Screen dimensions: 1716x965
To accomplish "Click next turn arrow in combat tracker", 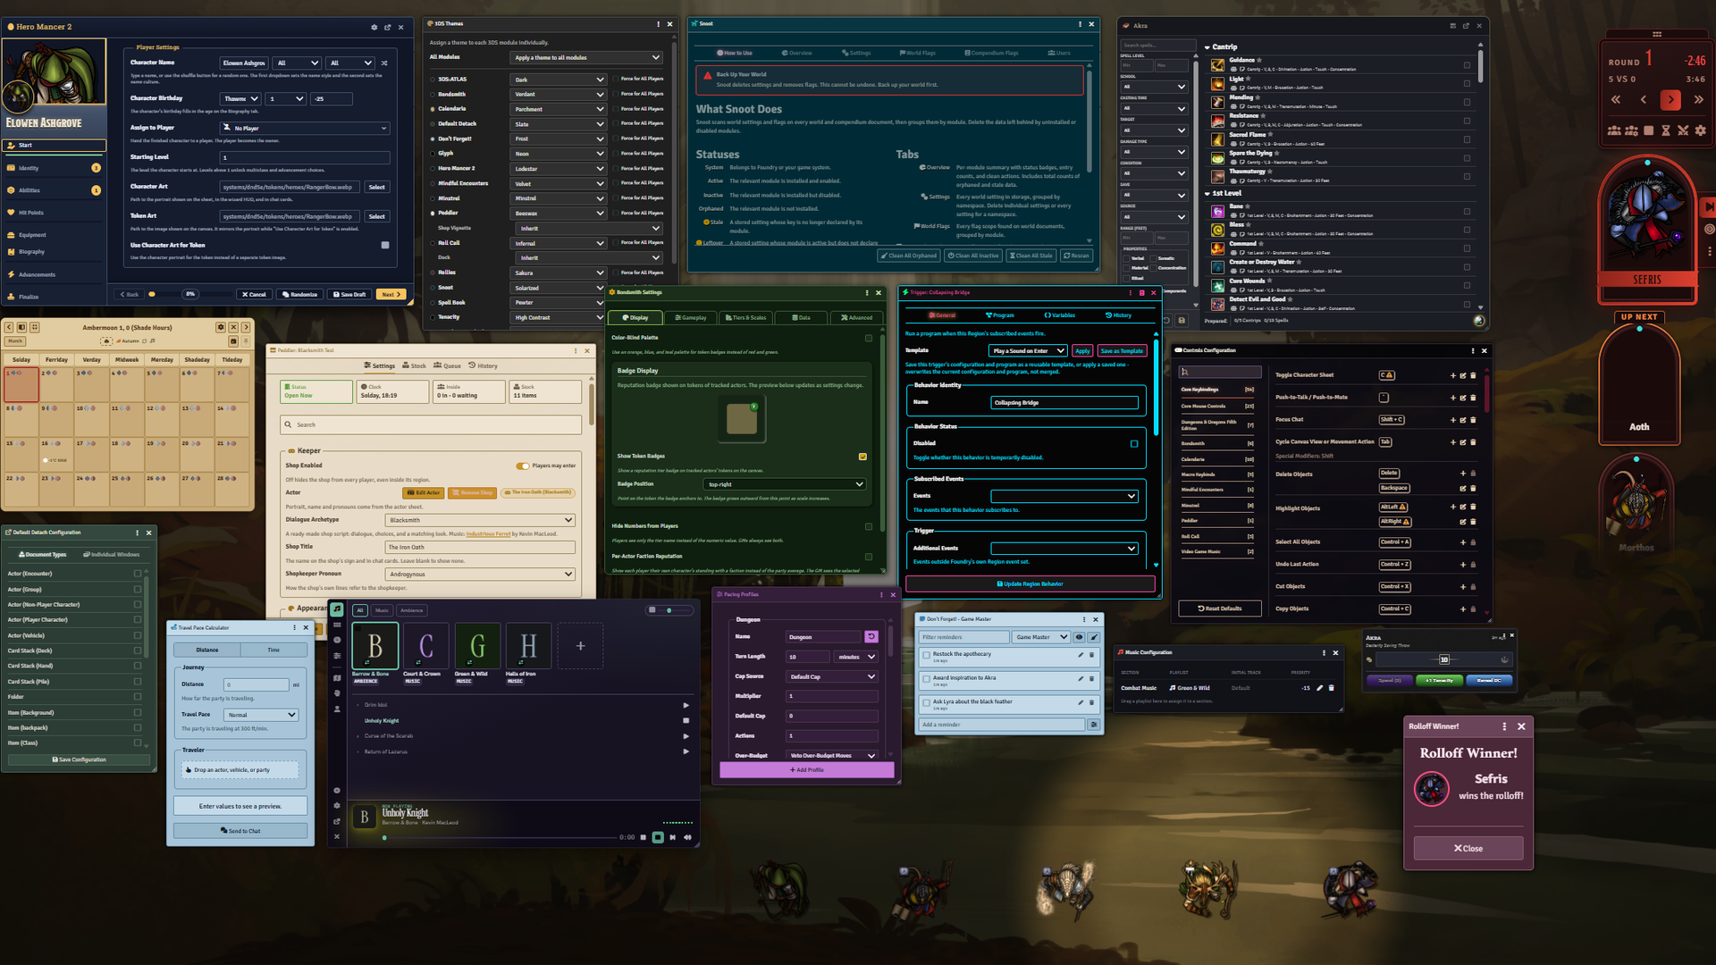I will [x=1670, y=100].
